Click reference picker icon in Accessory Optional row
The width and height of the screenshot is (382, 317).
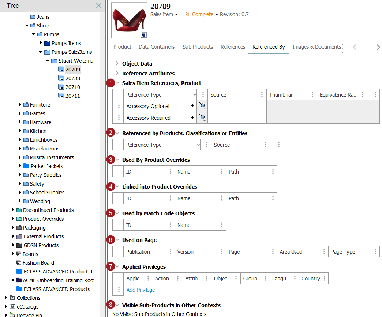coord(202,106)
